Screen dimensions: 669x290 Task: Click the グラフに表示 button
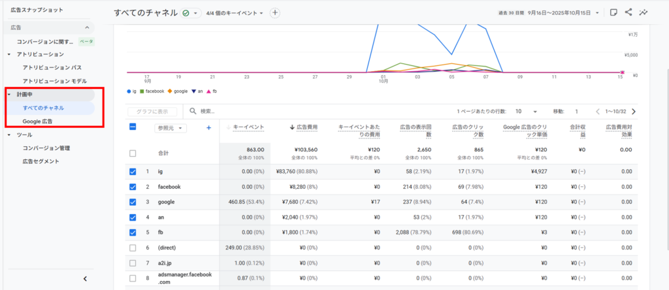(x=152, y=112)
